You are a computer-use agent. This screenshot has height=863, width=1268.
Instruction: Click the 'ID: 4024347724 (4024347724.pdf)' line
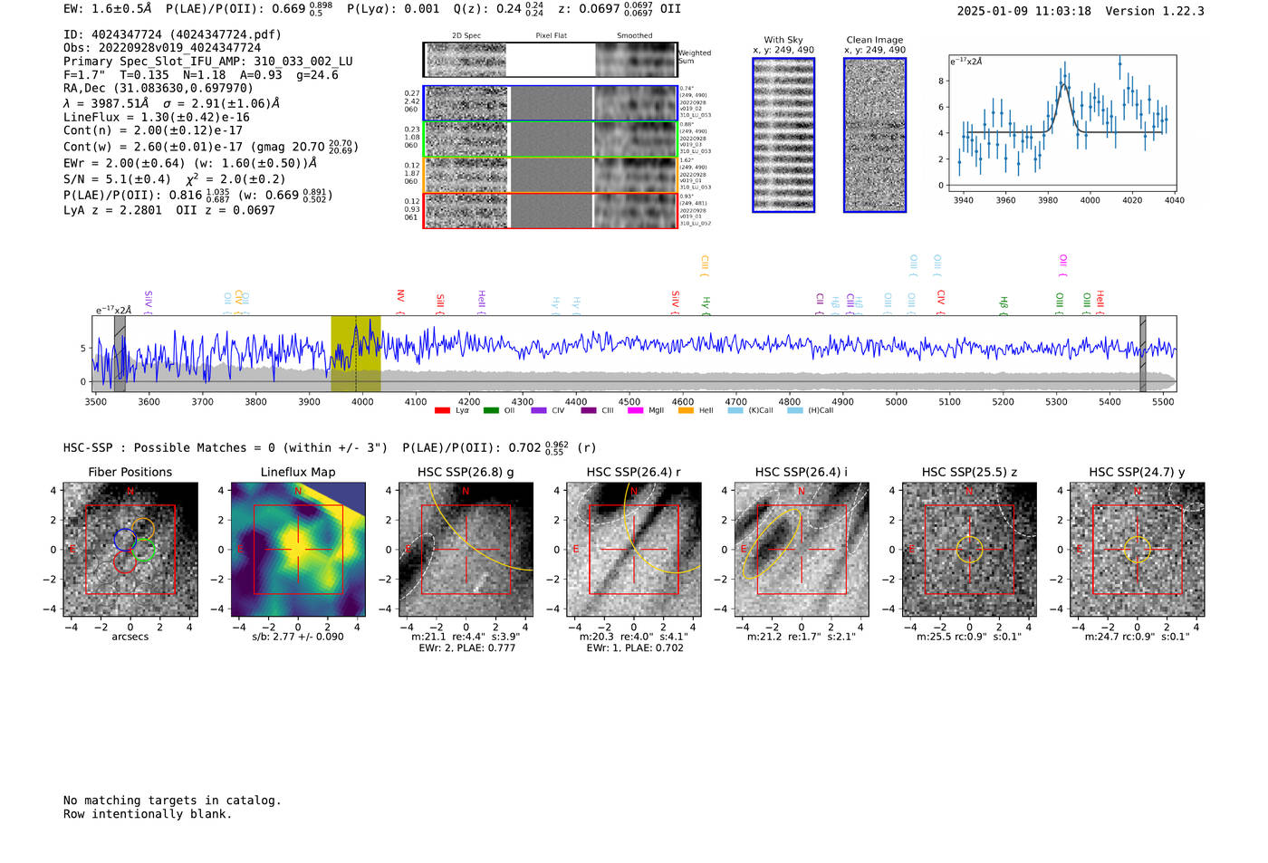(172, 34)
